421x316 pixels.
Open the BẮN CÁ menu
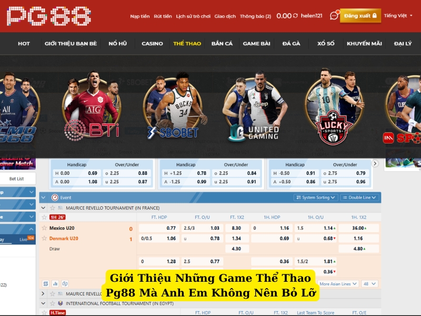click(x=222, y=44)
